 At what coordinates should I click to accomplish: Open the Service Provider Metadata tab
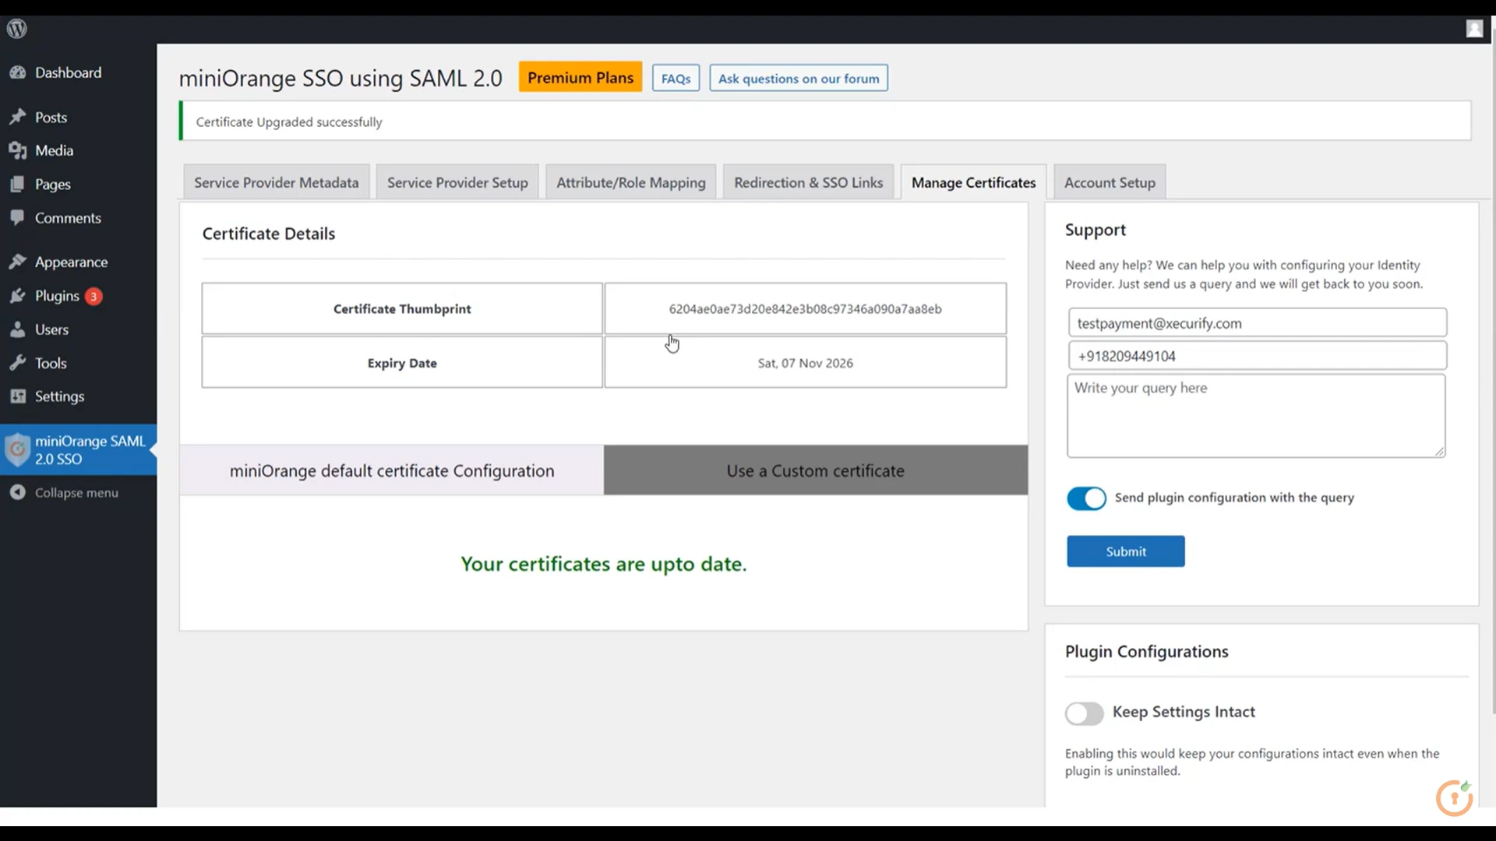tap(277, 182)
